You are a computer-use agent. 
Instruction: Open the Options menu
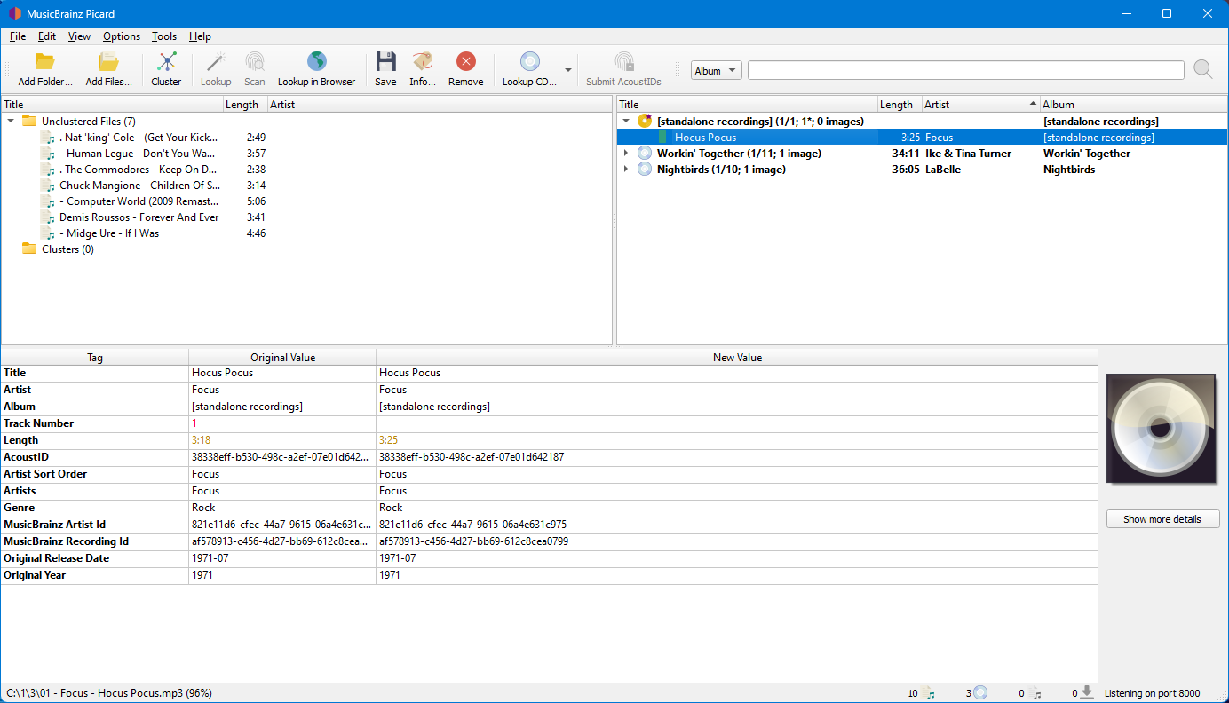[122, 36]
